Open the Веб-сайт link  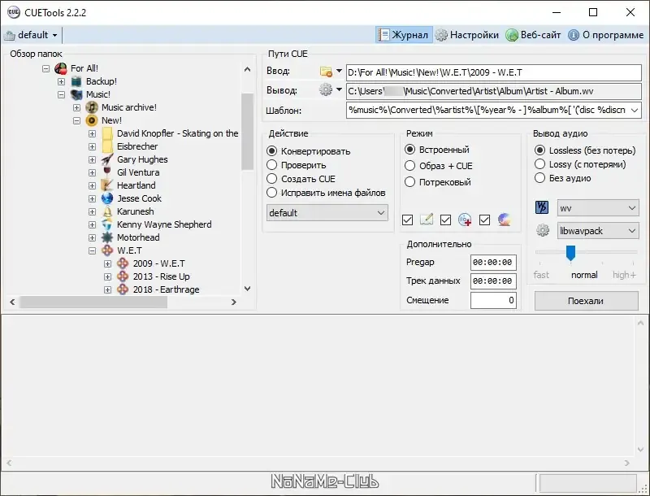click(534, 35)
